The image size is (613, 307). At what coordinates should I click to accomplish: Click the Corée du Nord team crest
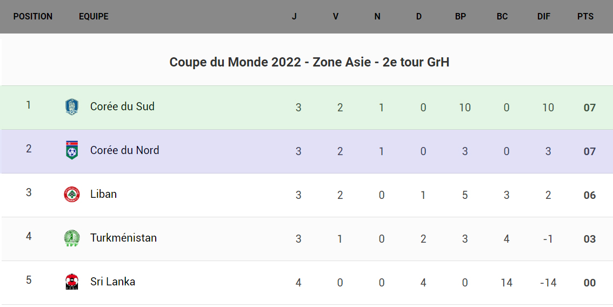(x=71, y=150)
